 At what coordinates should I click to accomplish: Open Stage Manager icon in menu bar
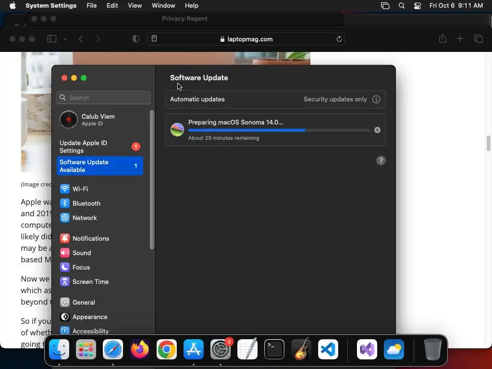(x=385, y=6)
